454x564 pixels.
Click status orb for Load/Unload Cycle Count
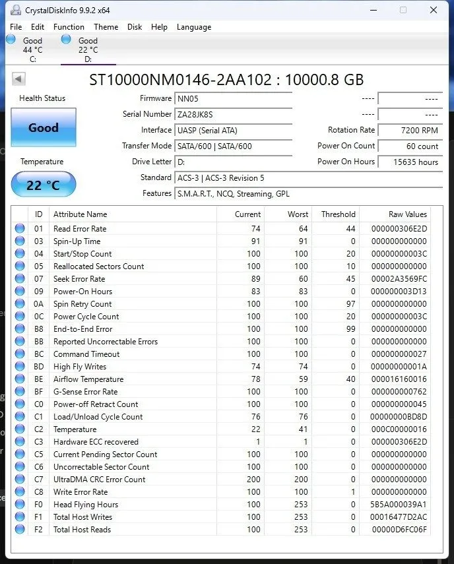click(x=20, y=416)
